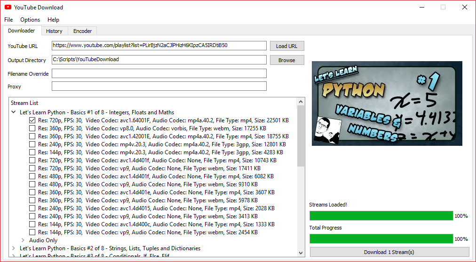Check the 360p vp8.0 webm 17255 KB stream

pyautogui.click(x=32, y=128)
